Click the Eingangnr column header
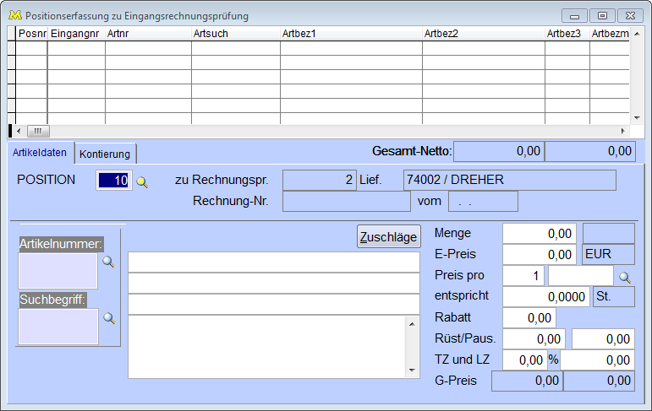 coord(76,33)
